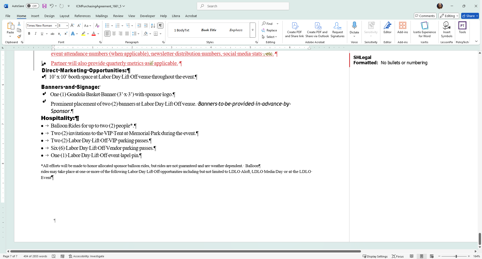Click the Copy icon in Clipboard group
The width and height of the screenshot is (482, 259).
point(19,30)
